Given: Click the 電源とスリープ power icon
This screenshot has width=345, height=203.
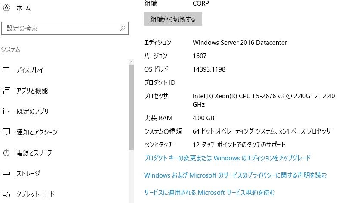Looking at the screenshot, I should (x=6, y=153).
